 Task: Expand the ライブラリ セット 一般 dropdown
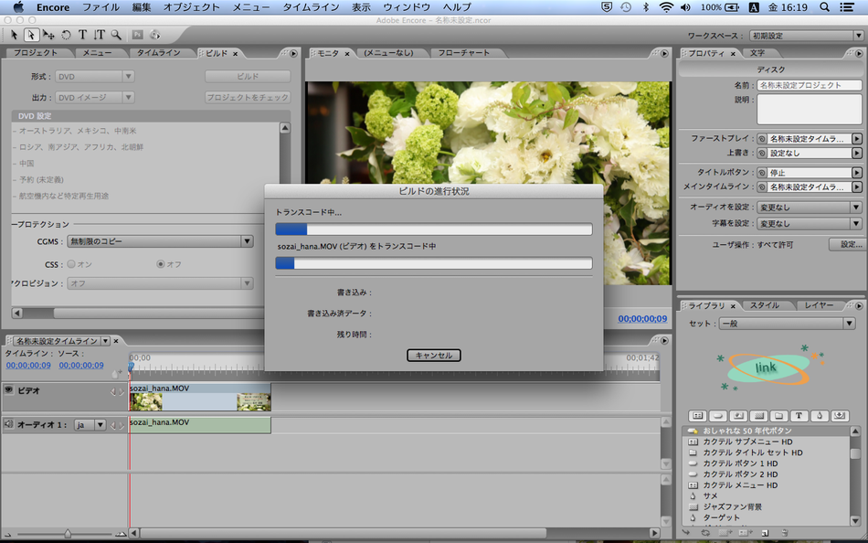point(788,323)
